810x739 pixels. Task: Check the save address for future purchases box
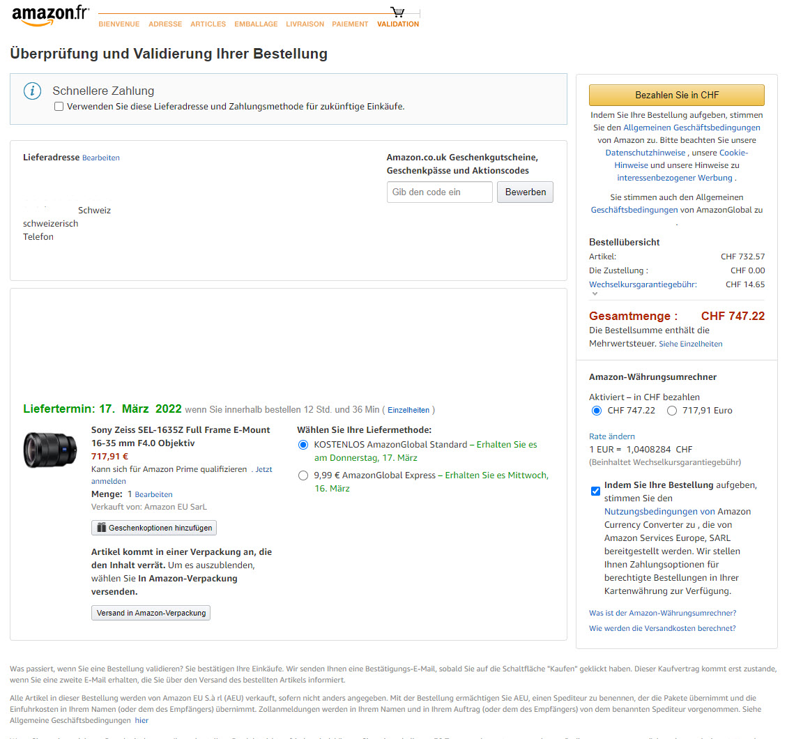[x=59, y=107]
